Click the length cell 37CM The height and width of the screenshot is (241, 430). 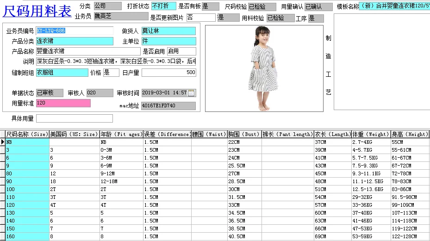pyautogui.click(x=333, y=142)
